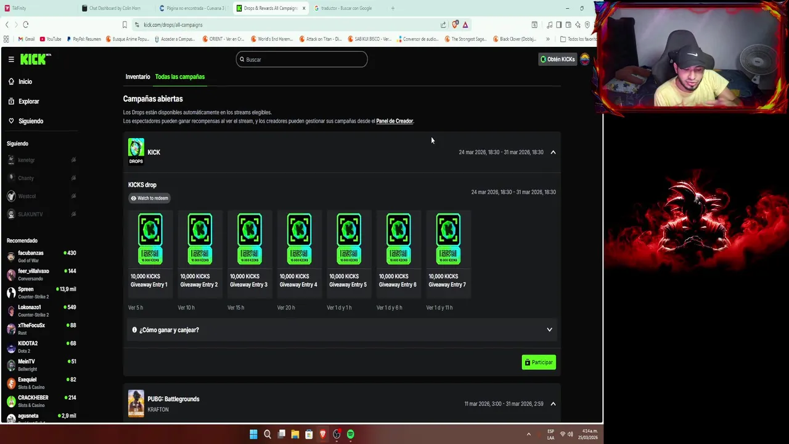Reload the page
The height and width of the screenshot is (444, 789).
coord(25,25)
